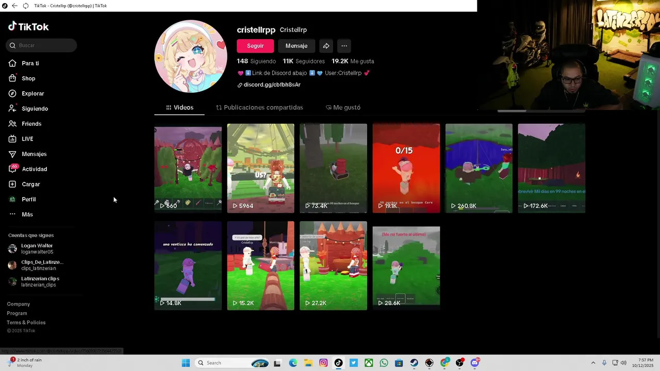The width and height of the screenshot is (660, 371).
Task: Click the TikTok logo
Action: coord(28,26)
